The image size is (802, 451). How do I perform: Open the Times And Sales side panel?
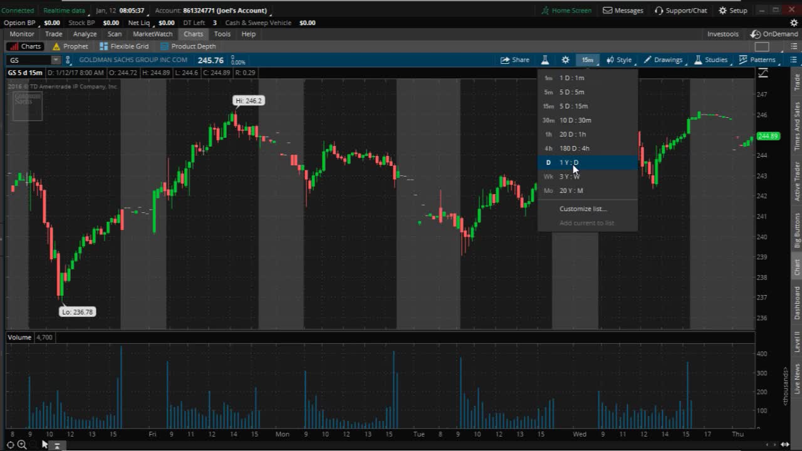797,126
